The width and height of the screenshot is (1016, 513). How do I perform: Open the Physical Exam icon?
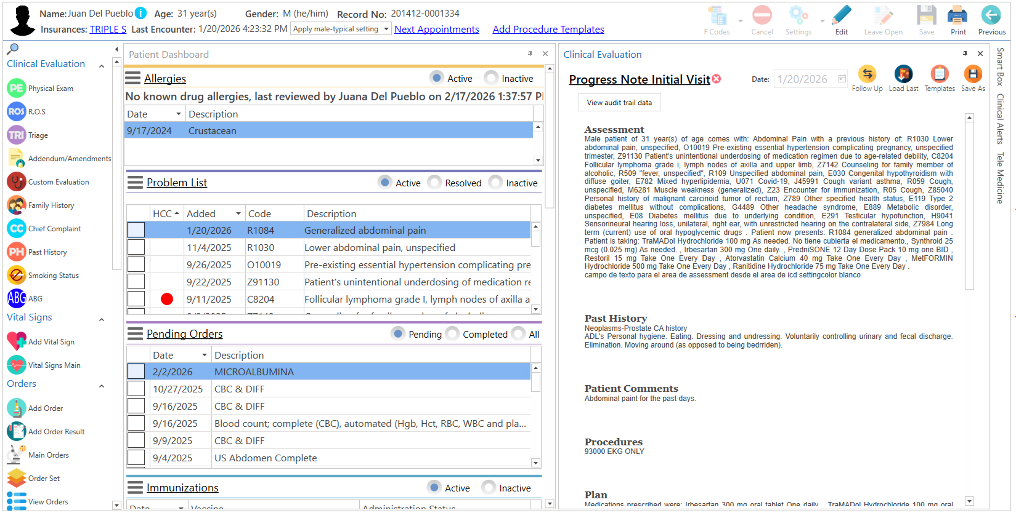click(16, 88)
